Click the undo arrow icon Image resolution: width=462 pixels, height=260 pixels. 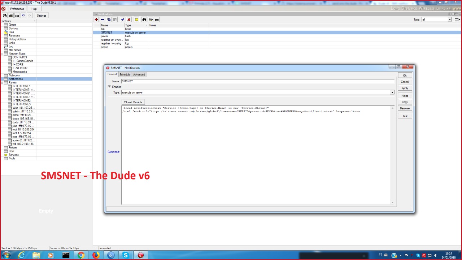click(23, 16)
